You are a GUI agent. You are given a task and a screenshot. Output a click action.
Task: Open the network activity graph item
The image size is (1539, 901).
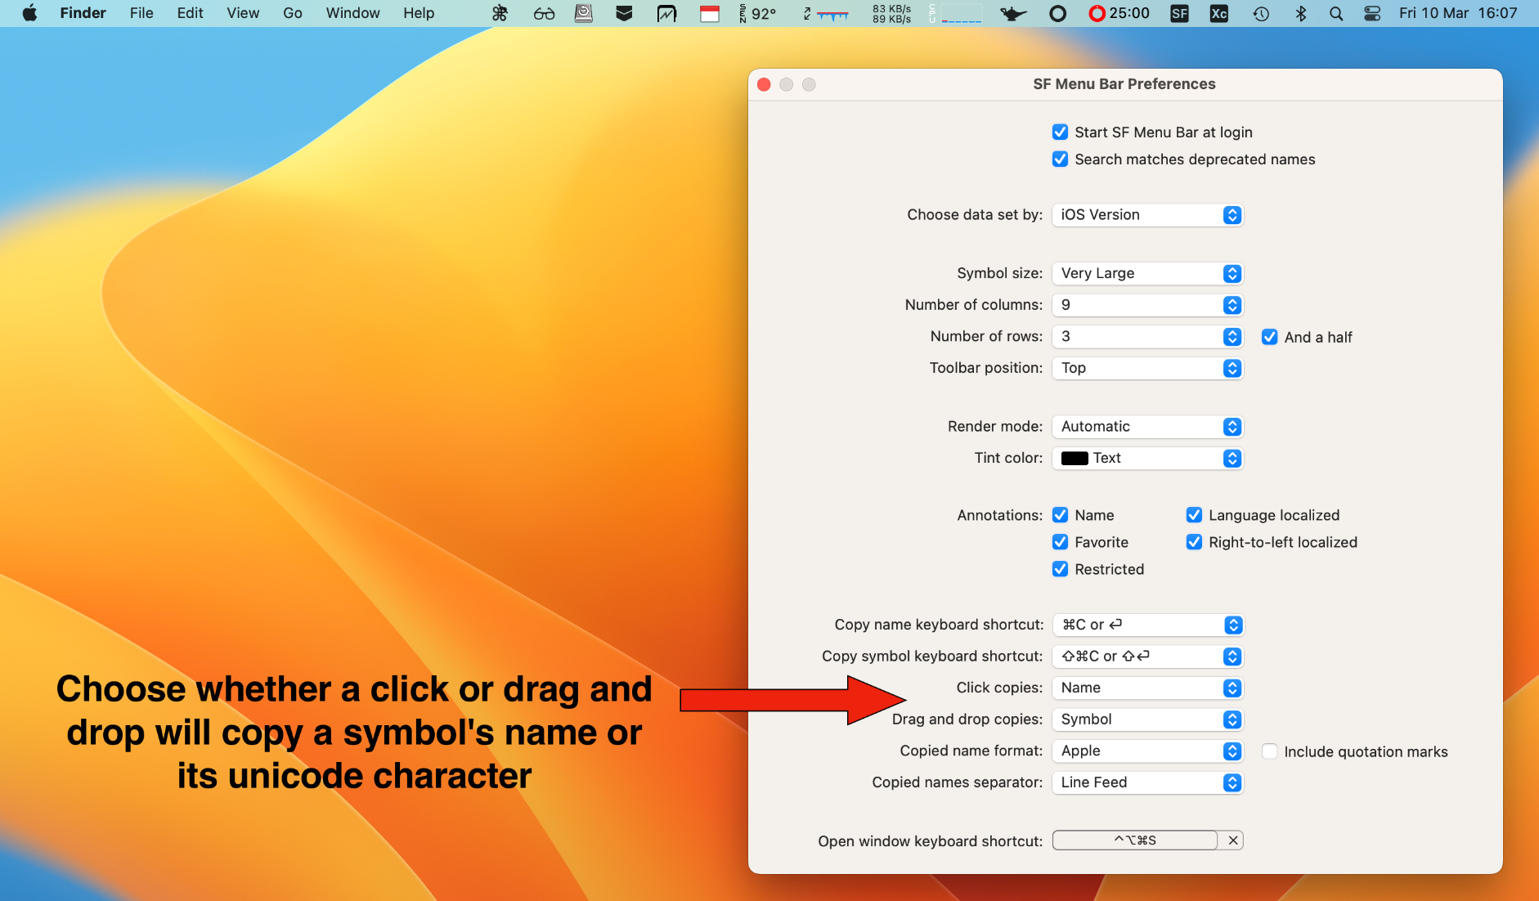click(x=827, y=13)
